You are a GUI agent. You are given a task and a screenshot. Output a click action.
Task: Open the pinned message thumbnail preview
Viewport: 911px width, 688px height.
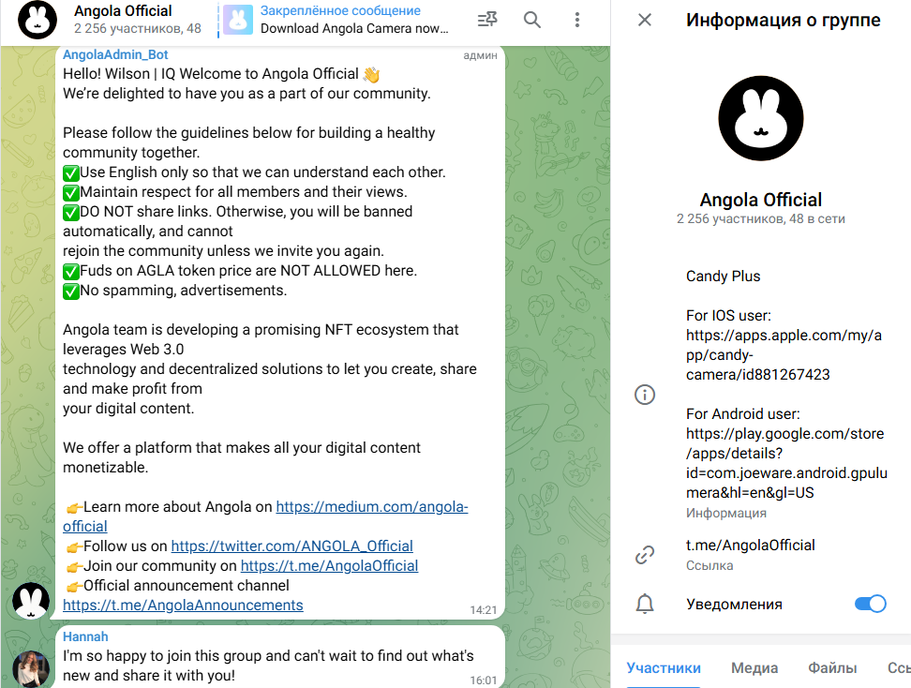(x=238, y=20)
